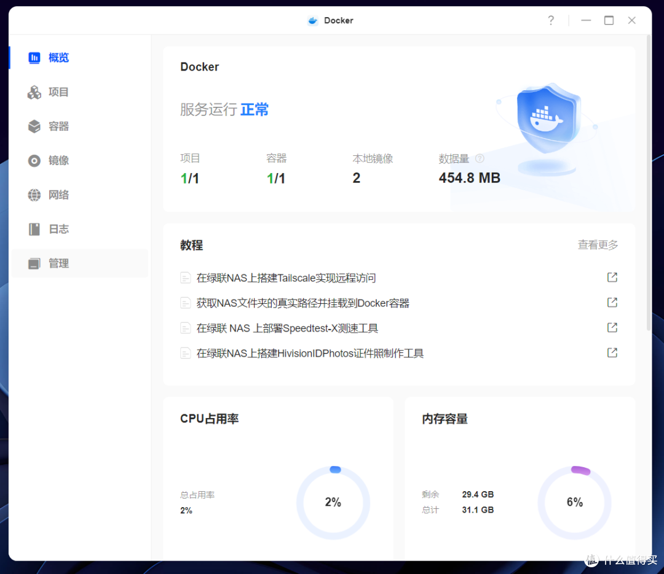Viewport: 664px width, 574px height.
Task: Click the 教程 section heading
Action: point(191,246)
